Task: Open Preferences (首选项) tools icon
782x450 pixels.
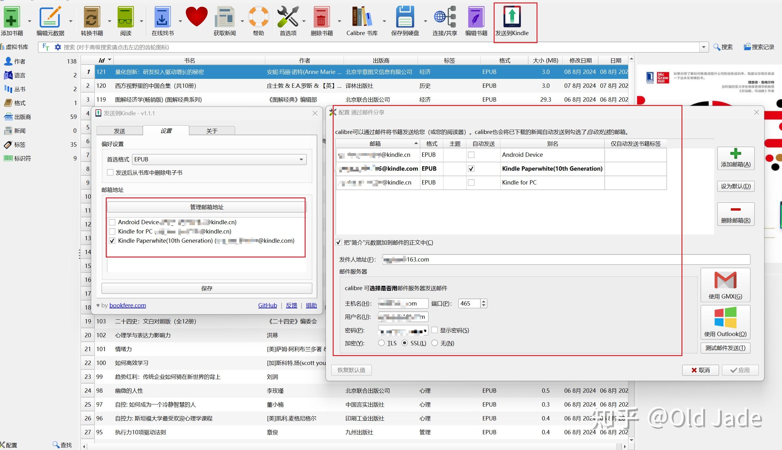Action: click(288, 17)
